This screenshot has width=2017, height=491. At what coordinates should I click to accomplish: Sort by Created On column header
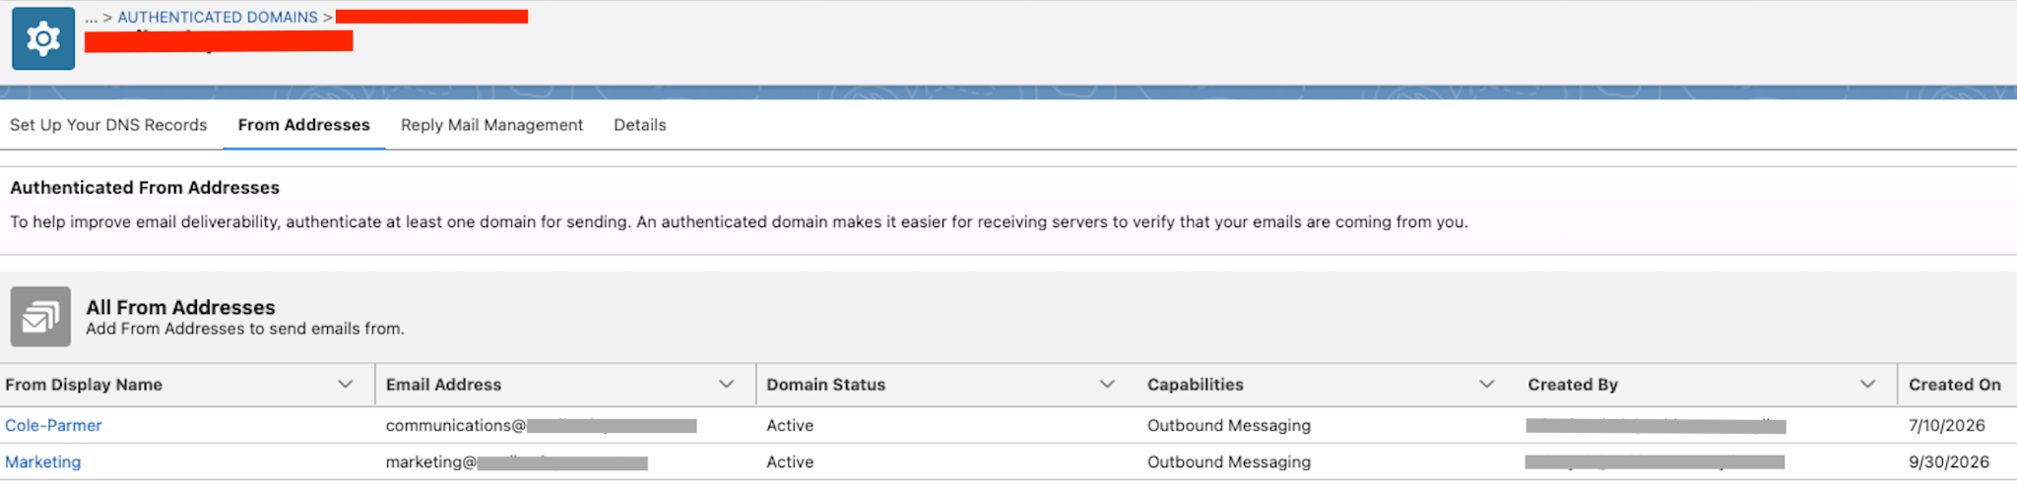pyautogui.click(x=1954, y=385)
